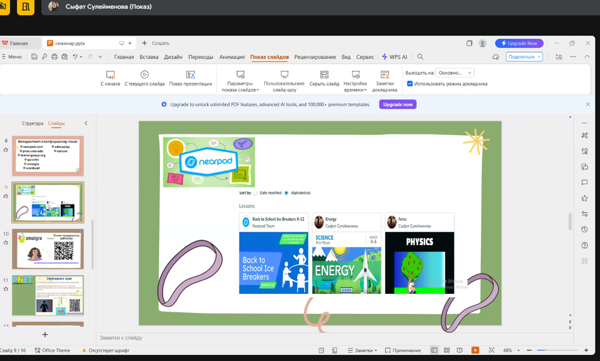The image size is (600, 361).
Task: Click 'С текущего слайда' play icon
Action: click(x=144, y=75)
